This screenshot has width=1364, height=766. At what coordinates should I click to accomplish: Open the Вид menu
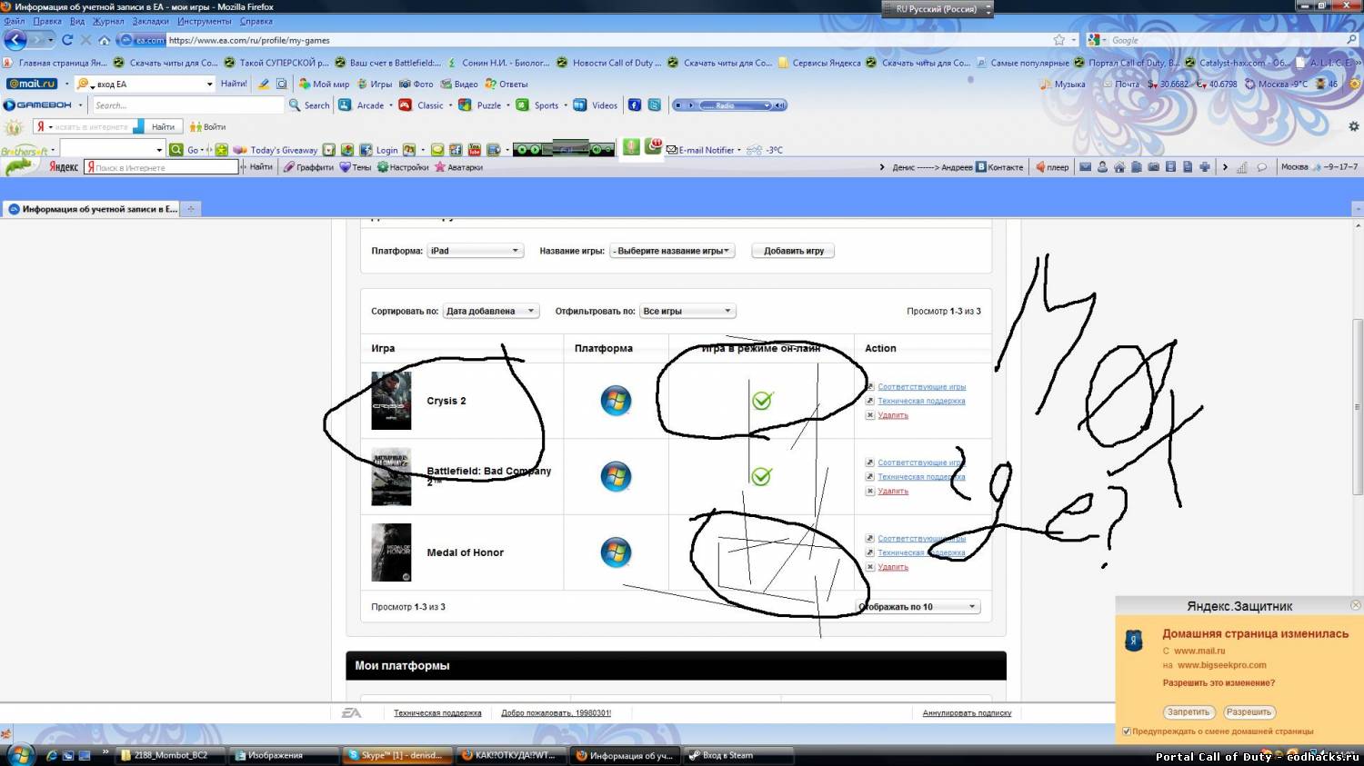pyautogui.click(x=77, y=21)
